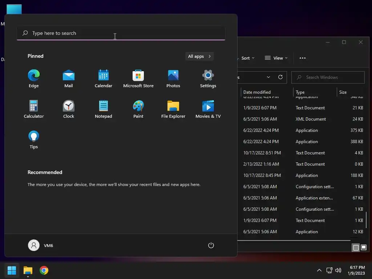The height and width of the screenshot is (279, 372).
Task: Open File Explorer pinned app
Action: [173, 109]
